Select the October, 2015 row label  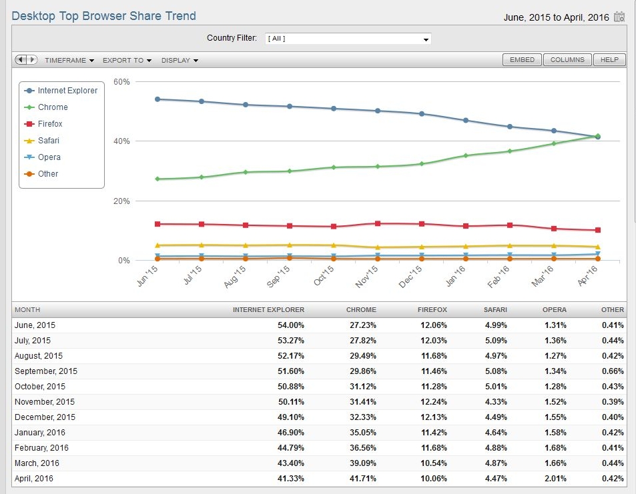[40, 387]
